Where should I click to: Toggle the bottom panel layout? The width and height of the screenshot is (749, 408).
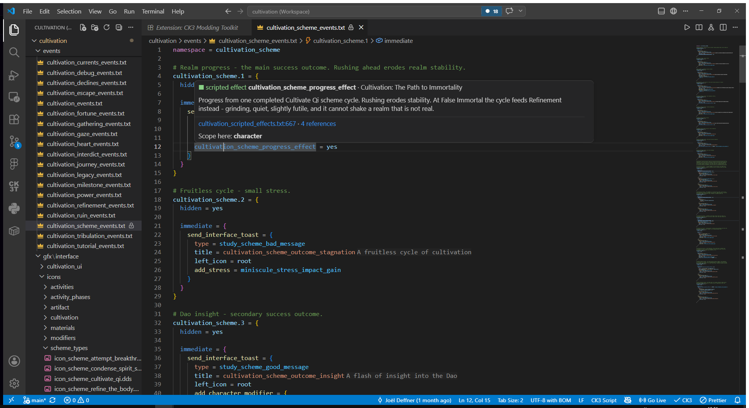pyautogui.click(x=661, y=11)
